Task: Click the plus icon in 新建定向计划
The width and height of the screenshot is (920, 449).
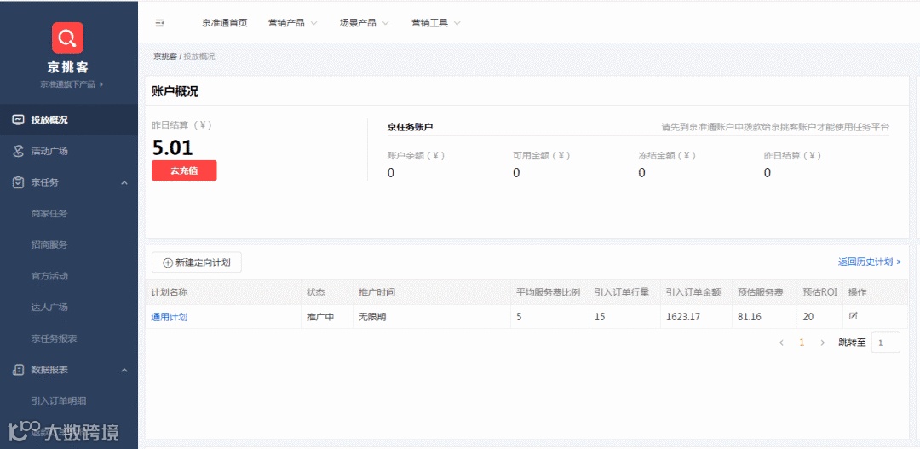Action: 167,263
